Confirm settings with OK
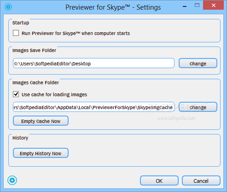Image resolution: width=227 pixels, height=192 pixels. 159,180
